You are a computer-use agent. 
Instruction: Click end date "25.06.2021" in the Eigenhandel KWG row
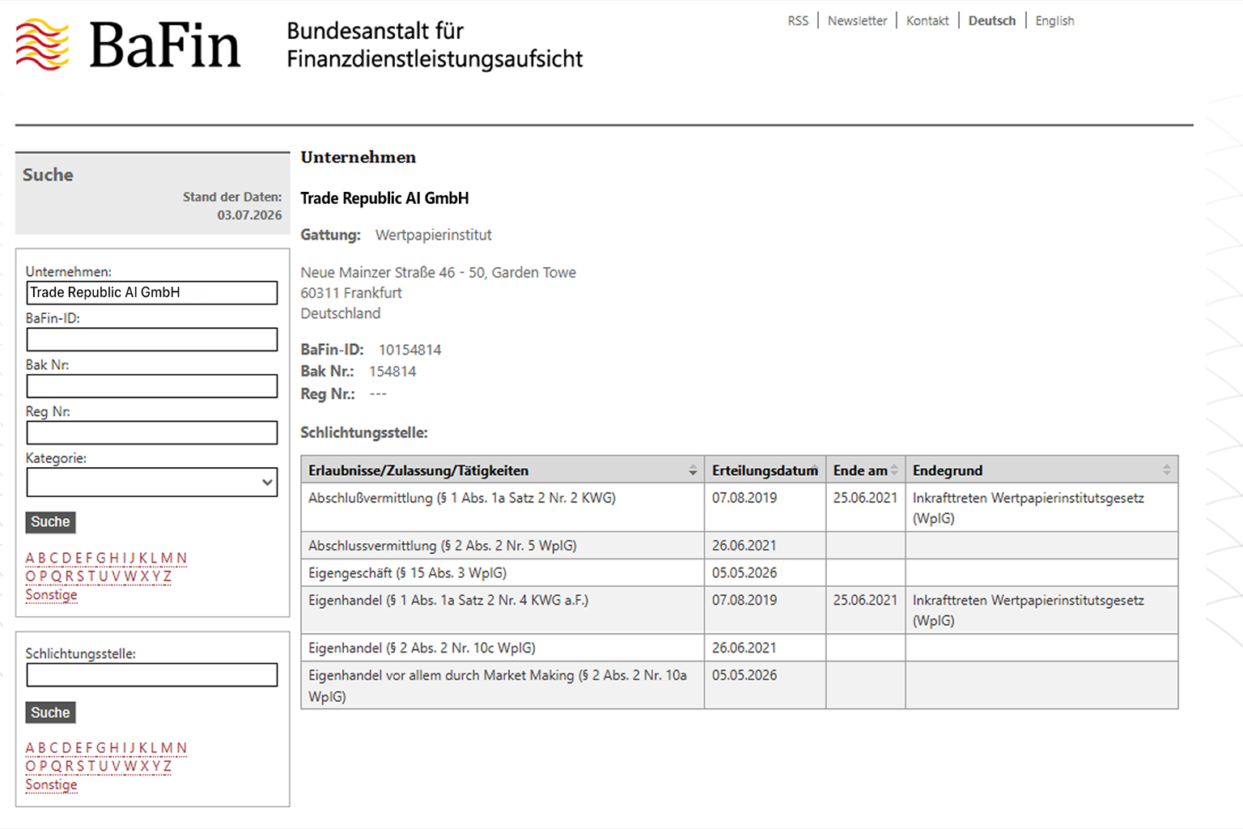pyautogui.click(x=865, y=601)
